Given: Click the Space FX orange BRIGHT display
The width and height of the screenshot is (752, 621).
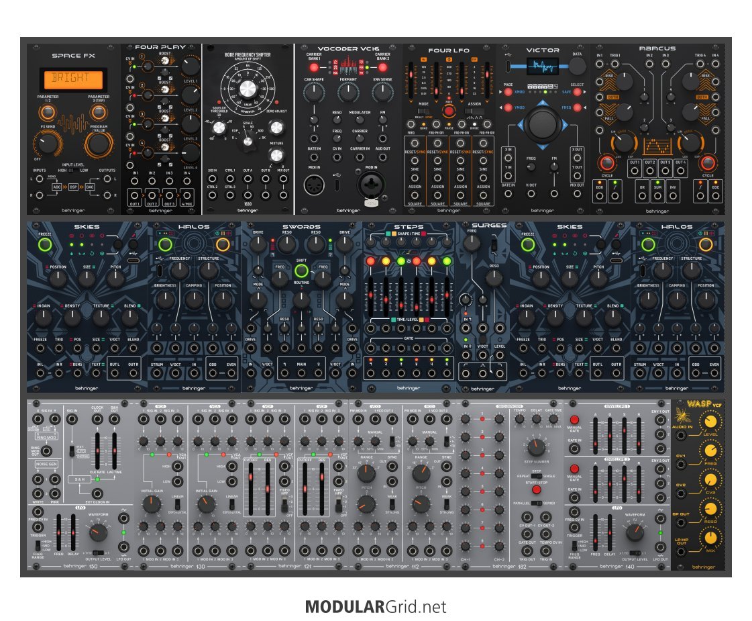Looking at the screenshot, I should click(x=73, y=79).
